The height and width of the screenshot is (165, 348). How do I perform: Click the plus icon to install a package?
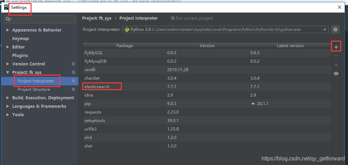[x=336, y=47]
